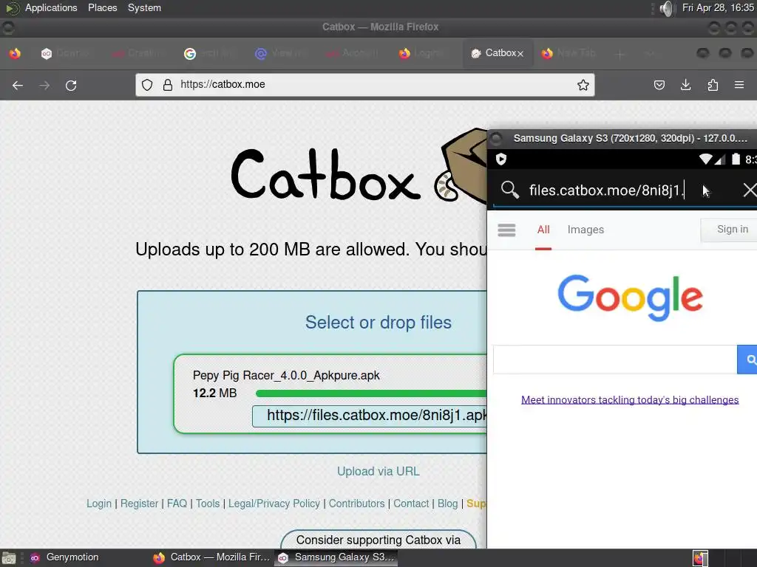
Task: Click the shield icon in Android status bar
Action: pyautogui.click(x=501, y=159)
